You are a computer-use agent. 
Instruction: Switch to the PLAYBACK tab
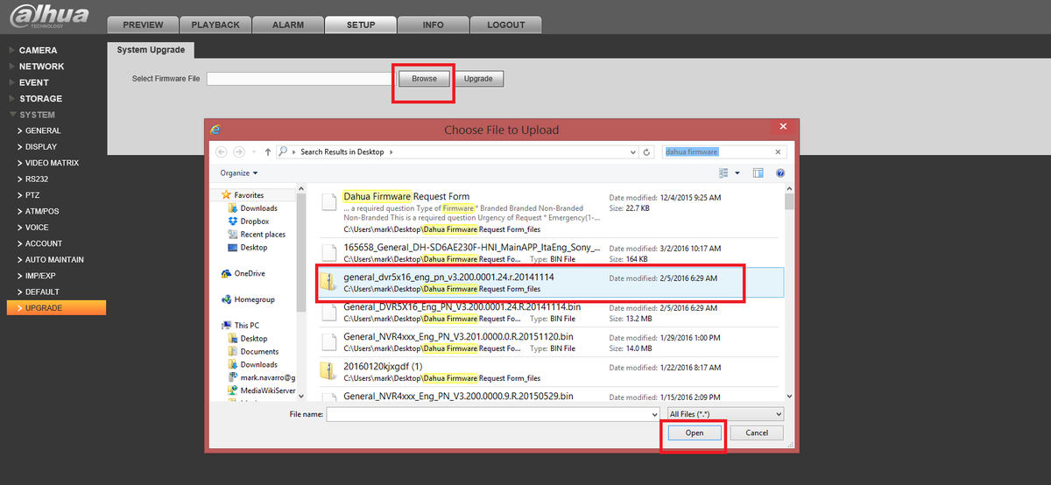[x=215, y=25]
